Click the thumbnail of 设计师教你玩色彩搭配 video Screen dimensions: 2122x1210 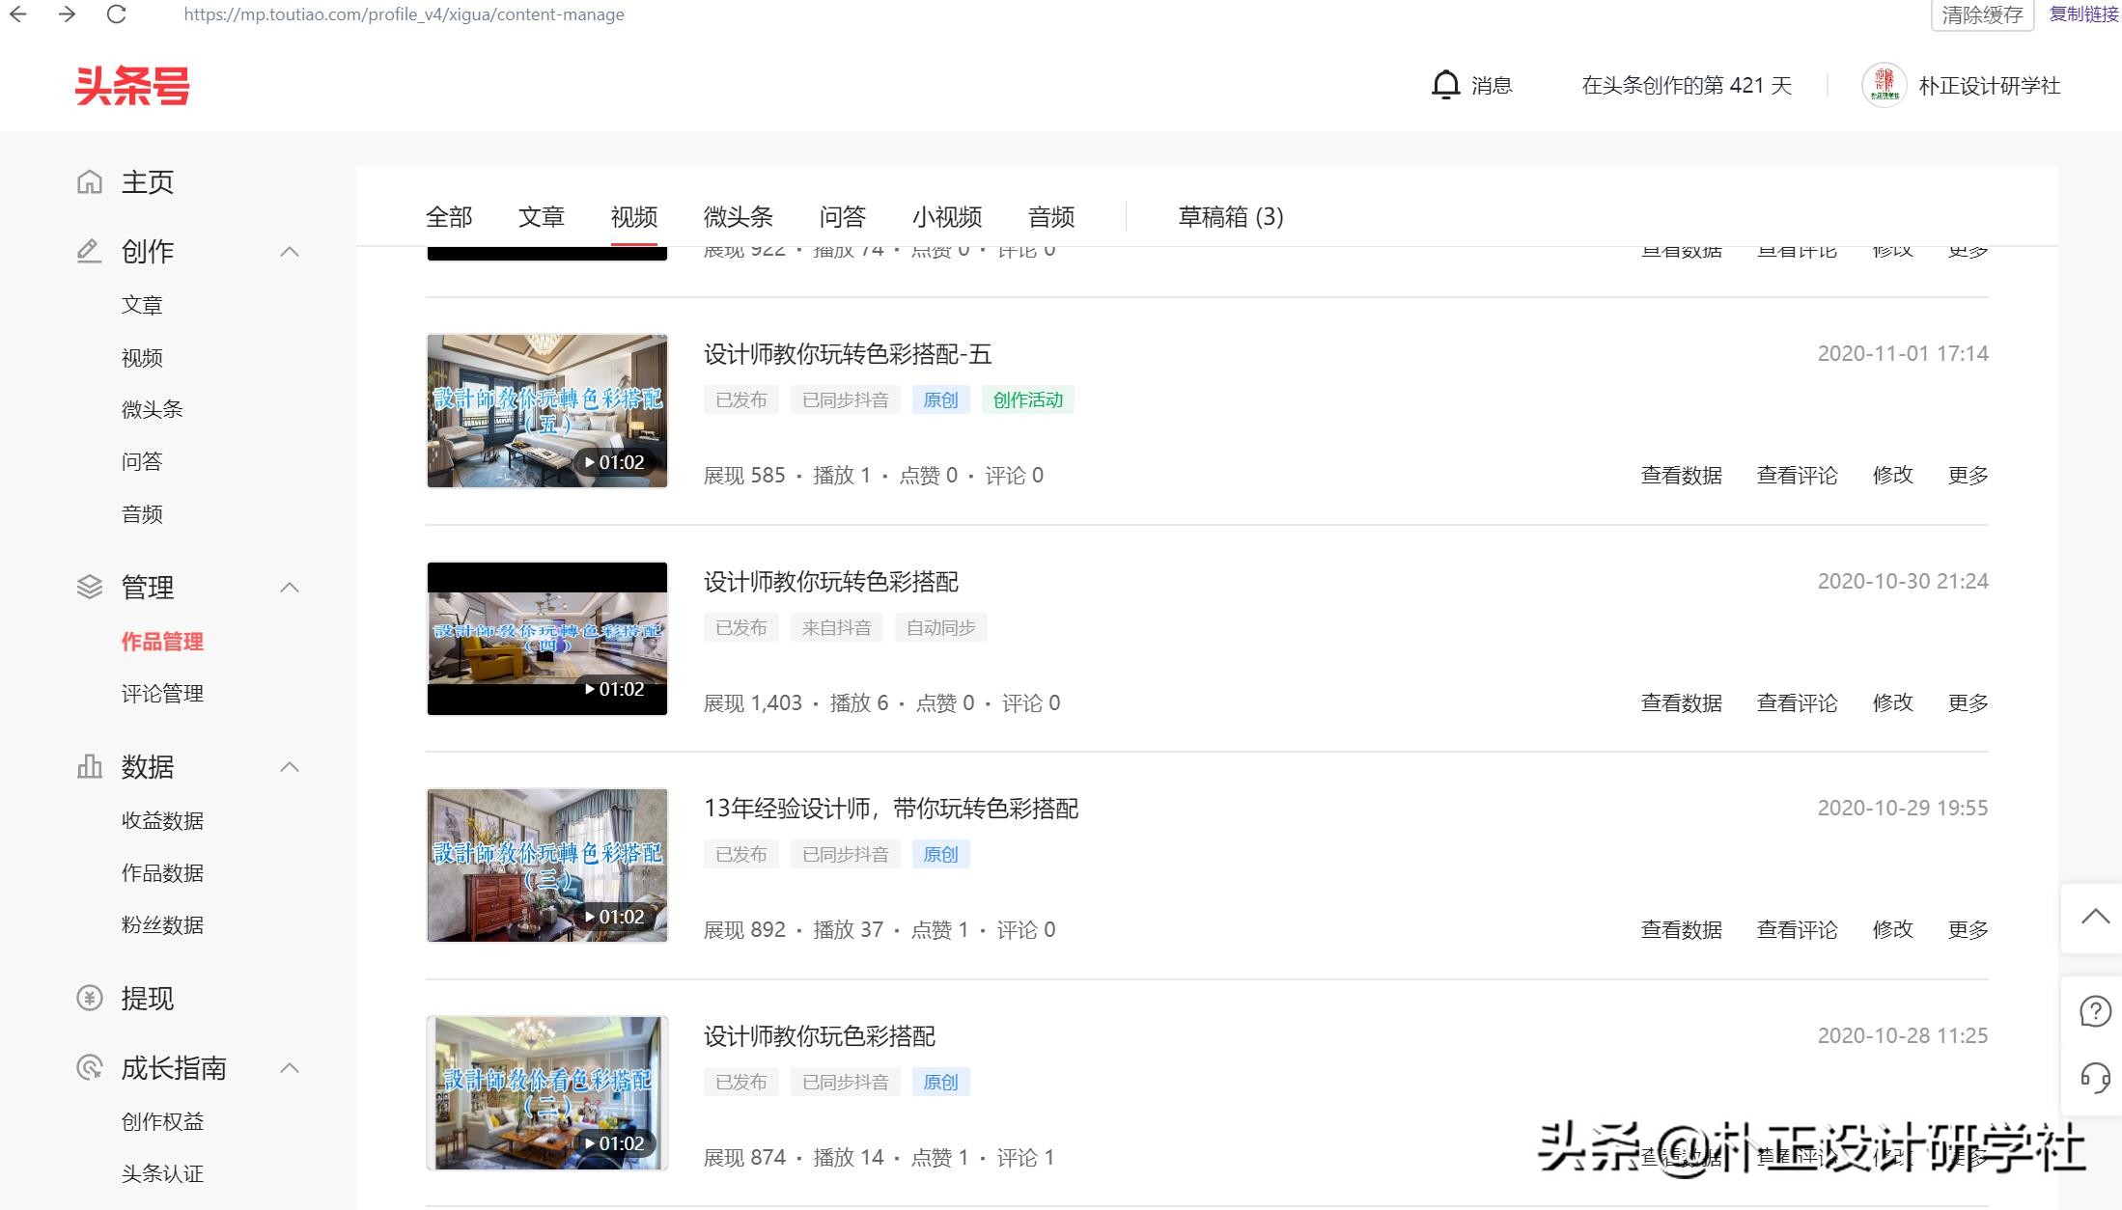tap(546, 1091)
